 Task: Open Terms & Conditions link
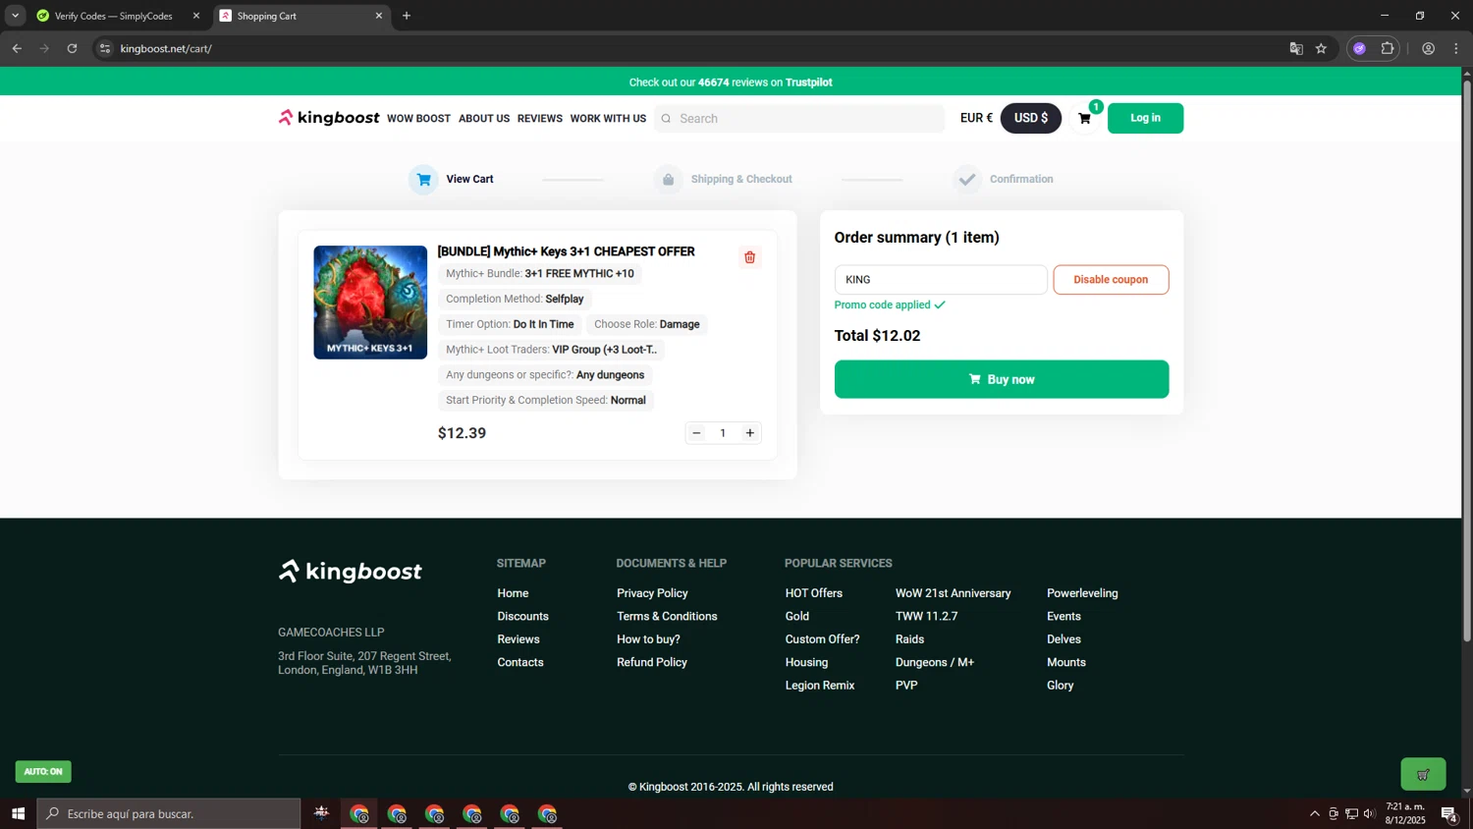[667, 616]
